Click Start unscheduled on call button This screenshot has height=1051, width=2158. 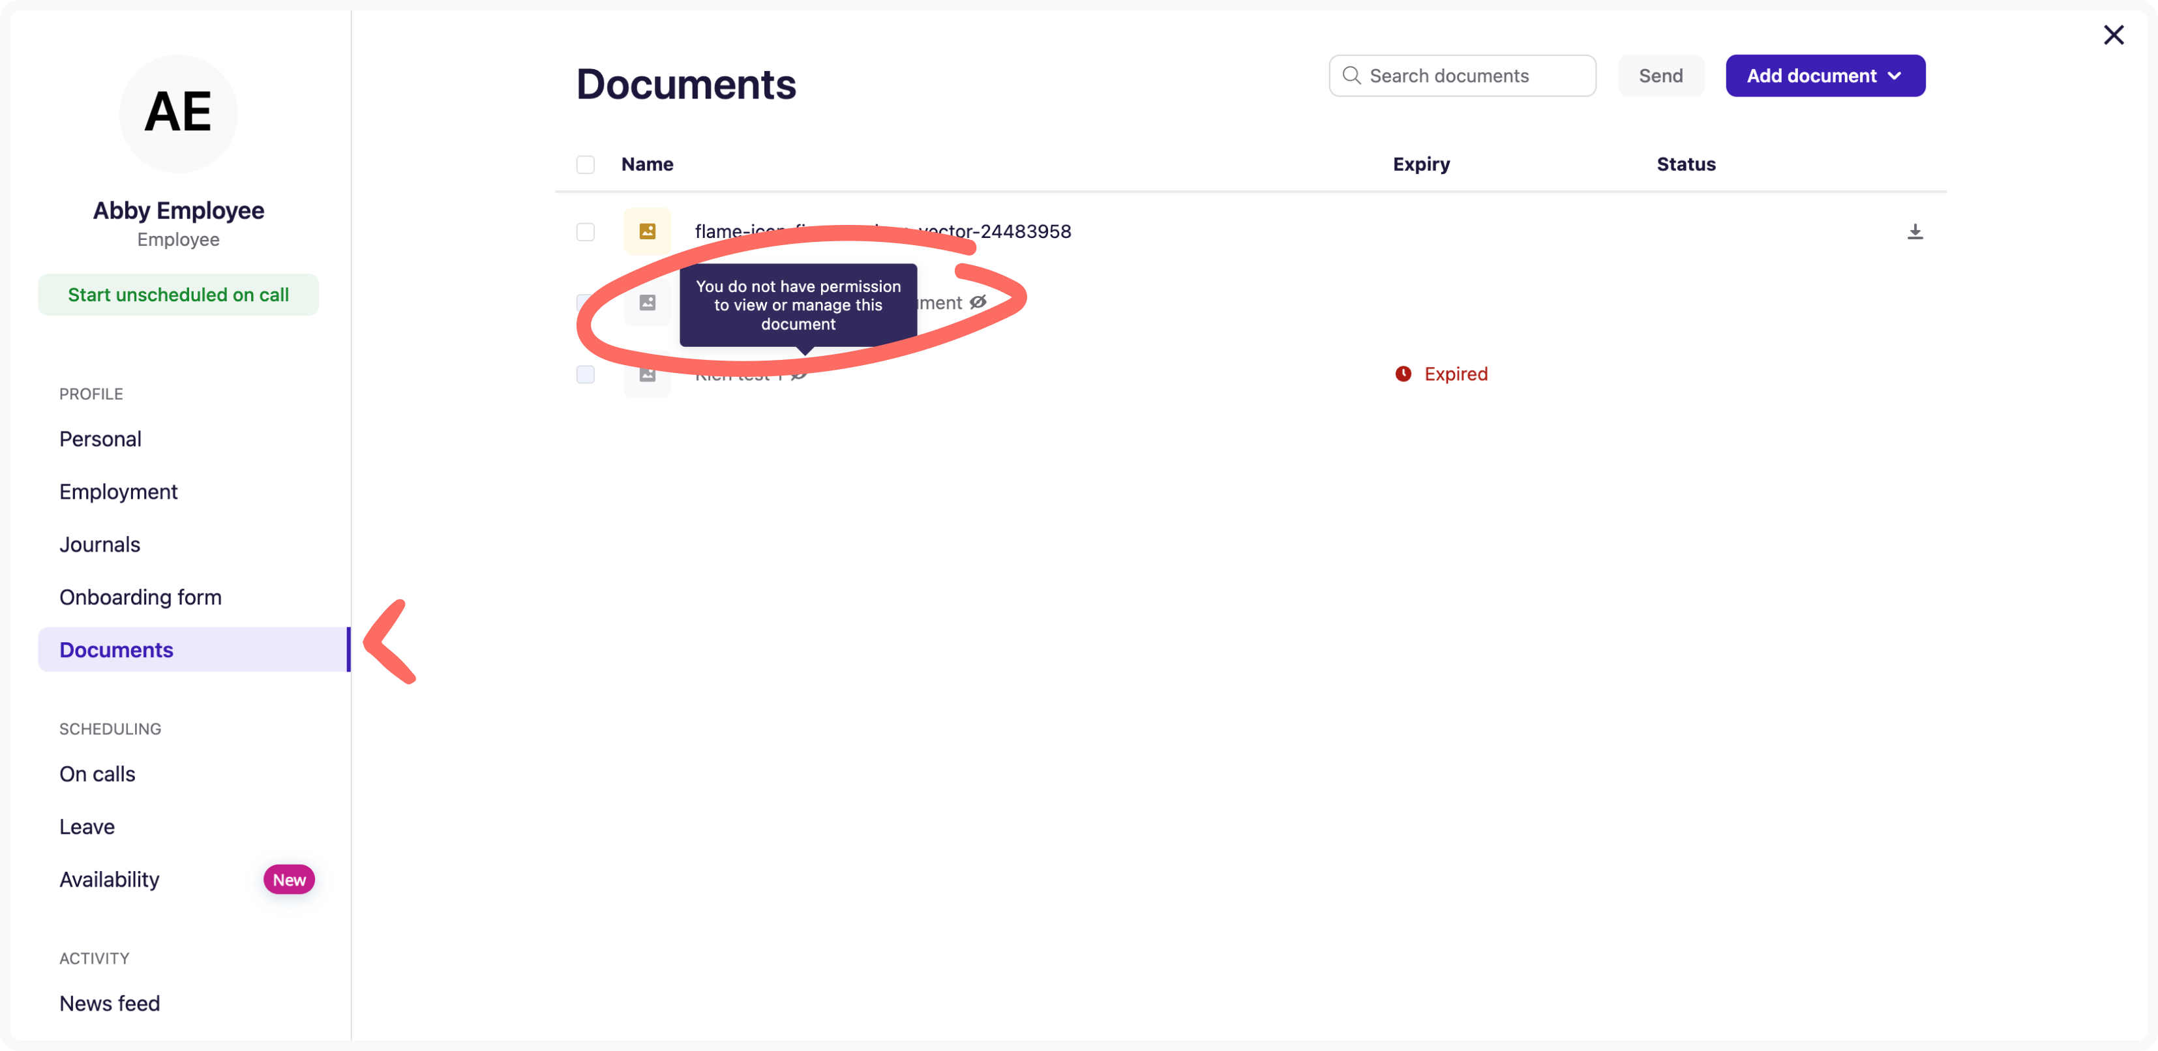tap(179, 295)
